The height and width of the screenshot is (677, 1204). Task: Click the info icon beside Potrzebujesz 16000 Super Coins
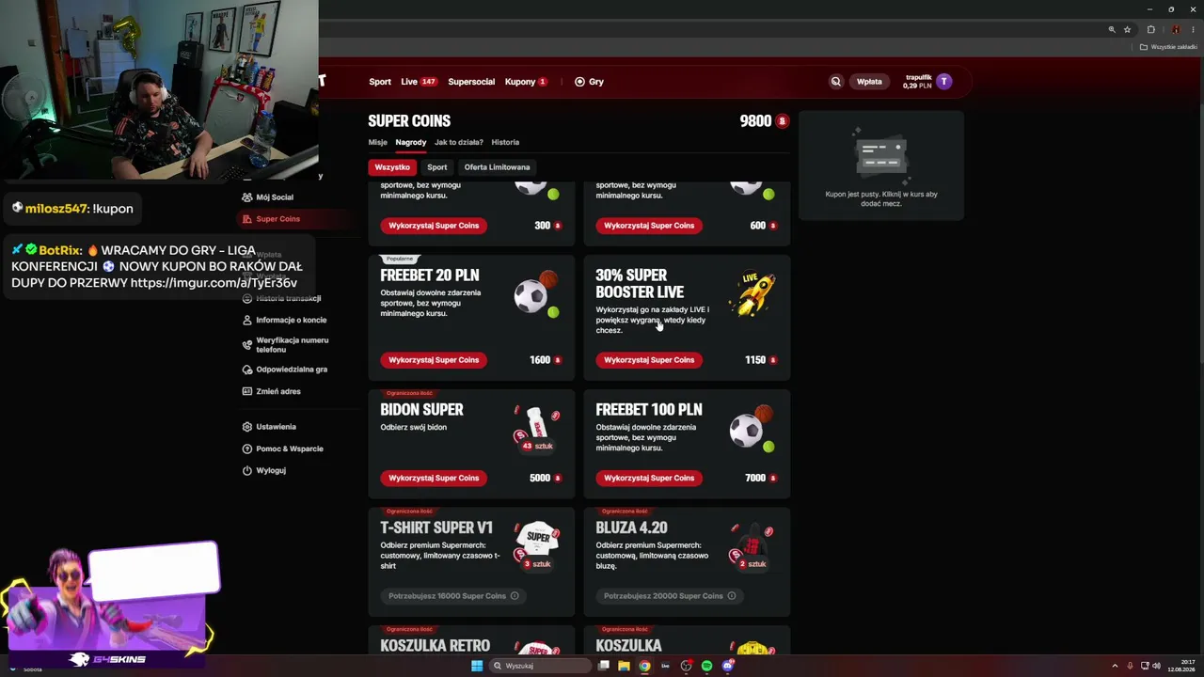[x=515, y=596]
